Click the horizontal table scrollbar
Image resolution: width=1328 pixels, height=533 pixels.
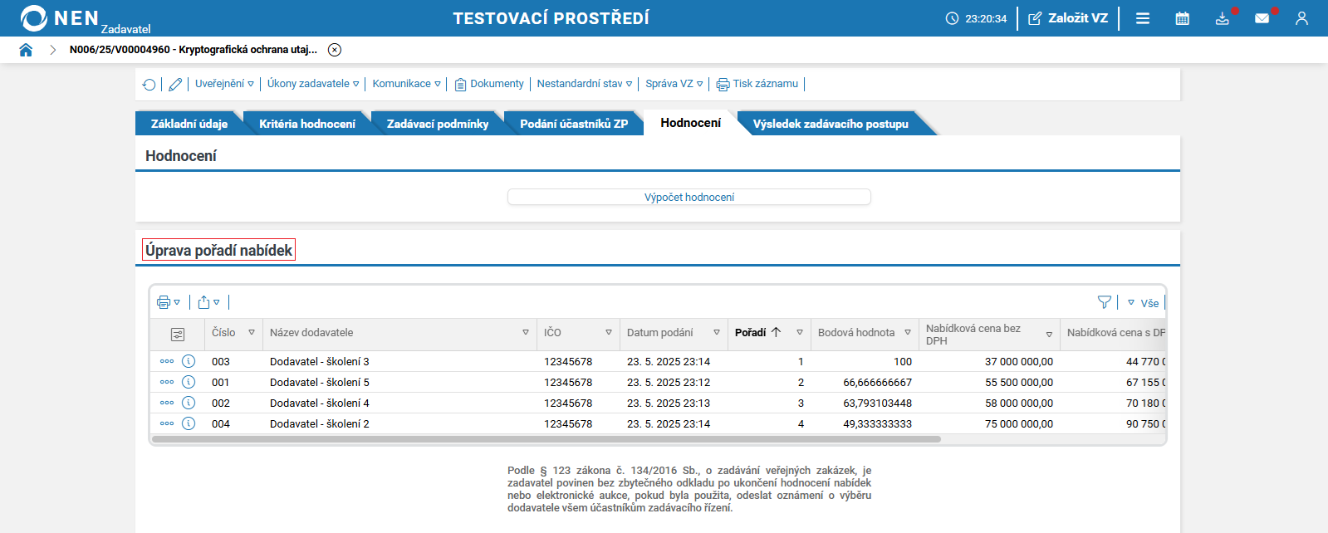click(546, 439)
